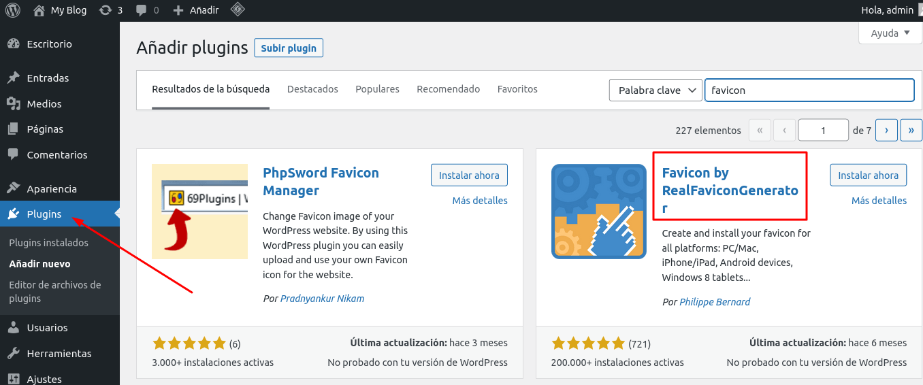
Task: Click the Subir plugin button
Action: coord(289,48)
